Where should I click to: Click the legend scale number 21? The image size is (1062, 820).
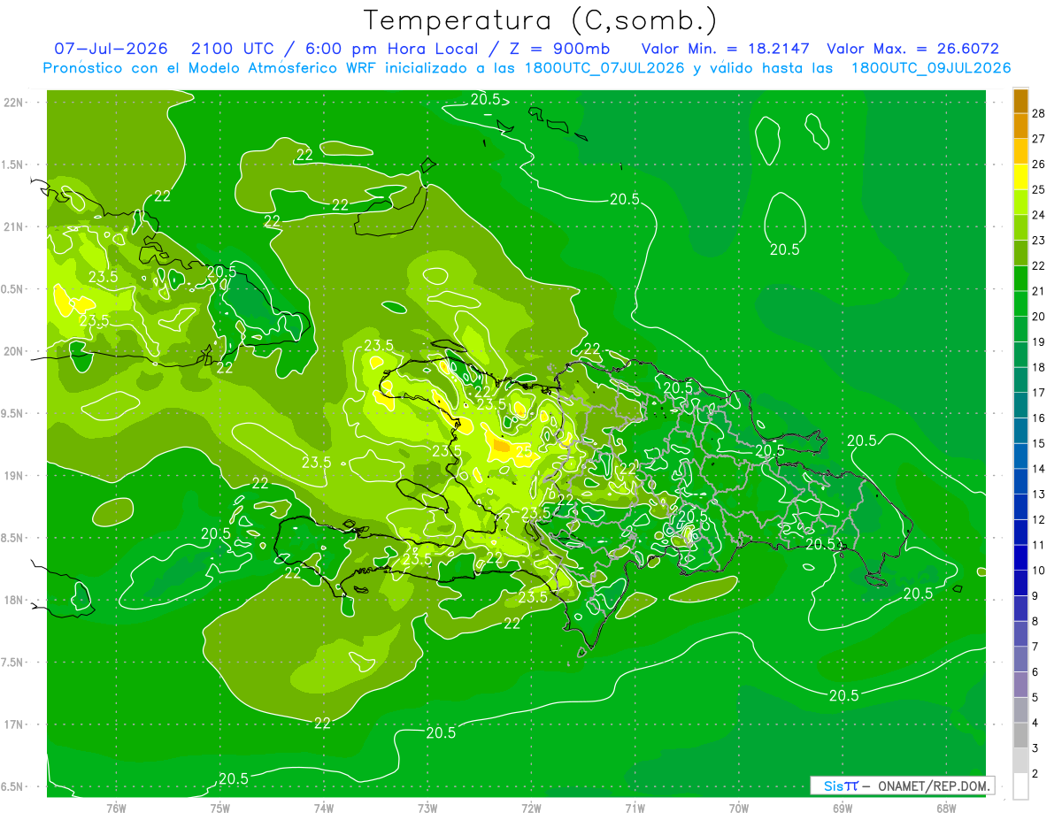click(x=1039, y=291)
